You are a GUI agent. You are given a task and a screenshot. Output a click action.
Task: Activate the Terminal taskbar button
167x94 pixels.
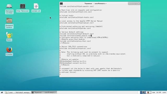point(44,92)
